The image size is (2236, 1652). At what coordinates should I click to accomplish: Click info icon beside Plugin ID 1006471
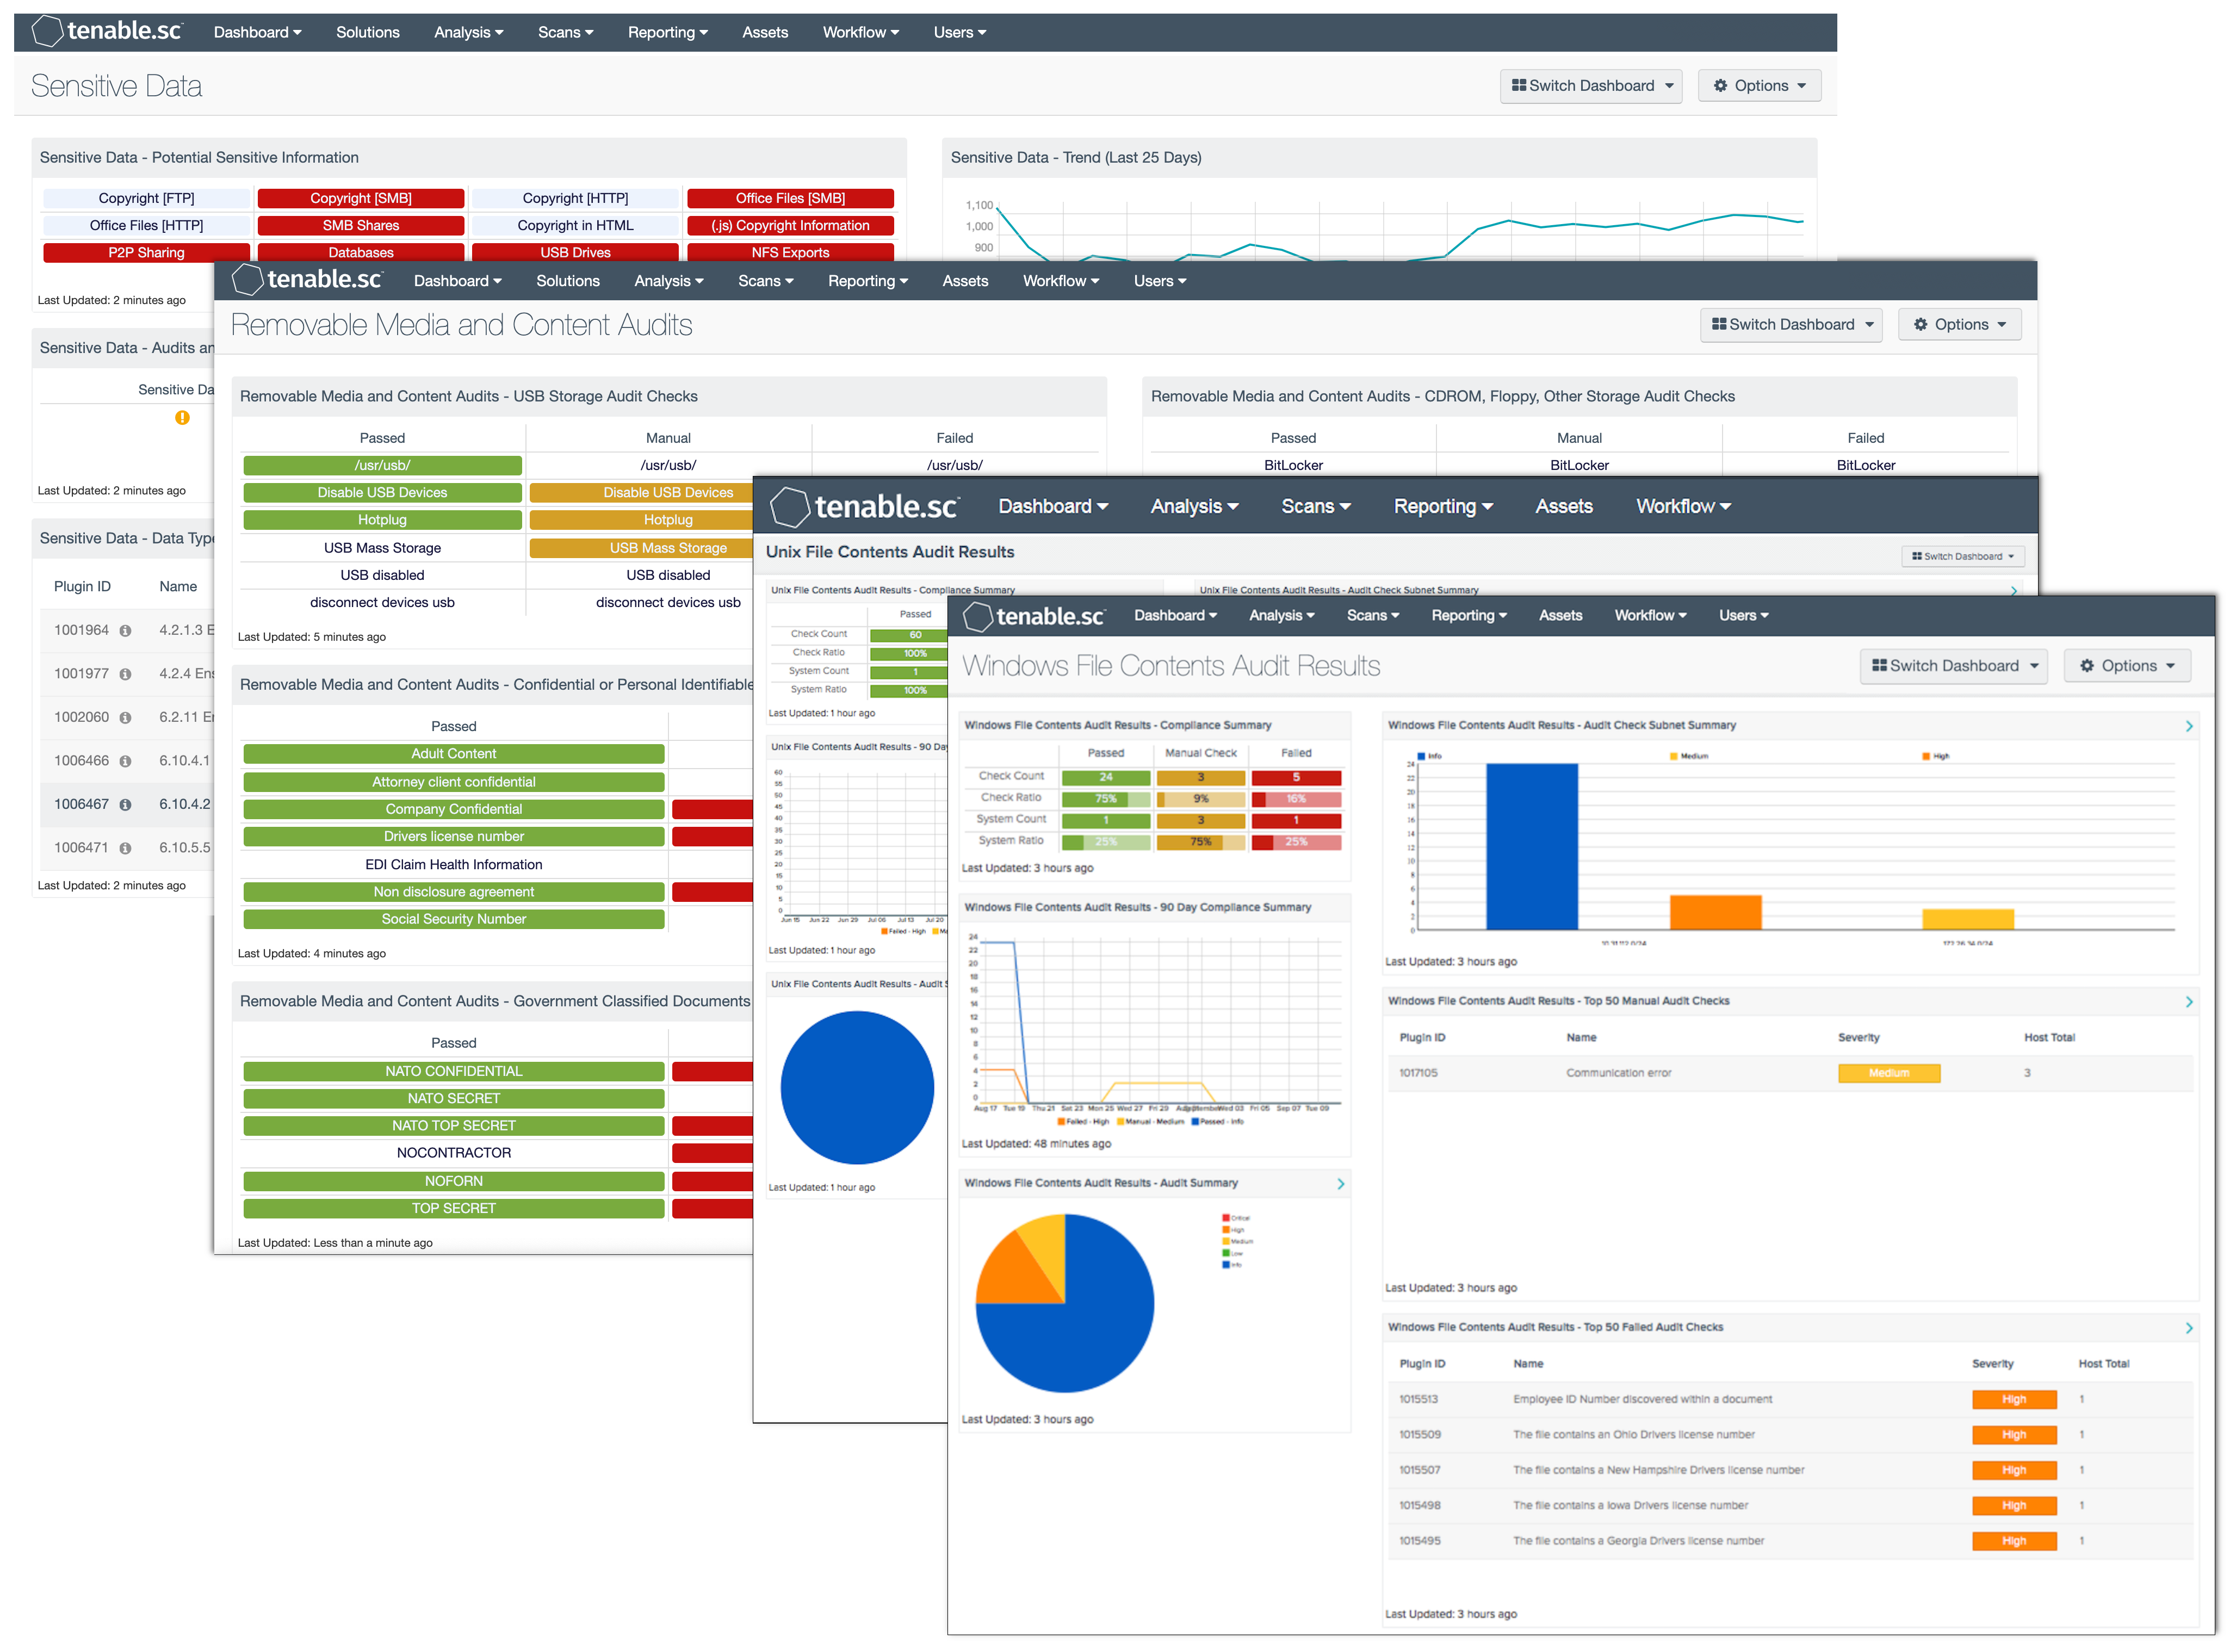click(125, 849)
